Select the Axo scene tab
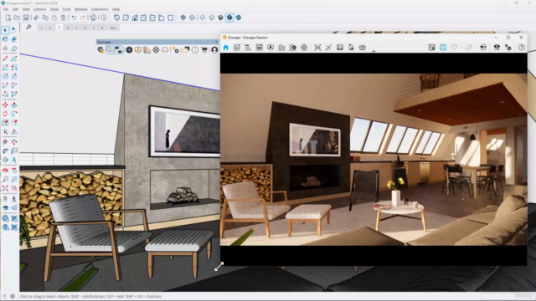Image resolution: width=536 pixels, height=301 pixels. [x=113, y=28]
